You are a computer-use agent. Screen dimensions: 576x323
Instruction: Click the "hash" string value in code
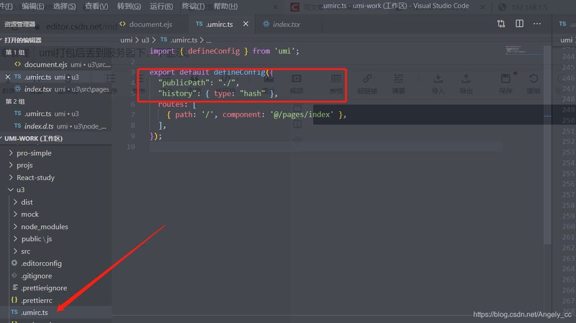(253, 93)
